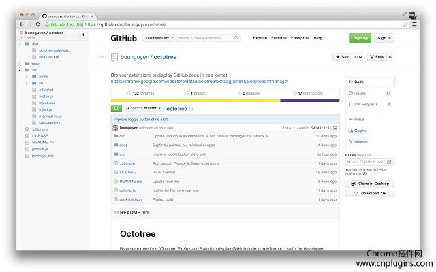Click the src folder icon in file list

pos(116,154)
